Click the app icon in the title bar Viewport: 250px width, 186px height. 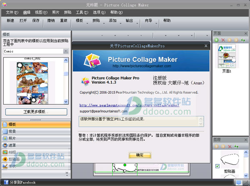[4, 5]
